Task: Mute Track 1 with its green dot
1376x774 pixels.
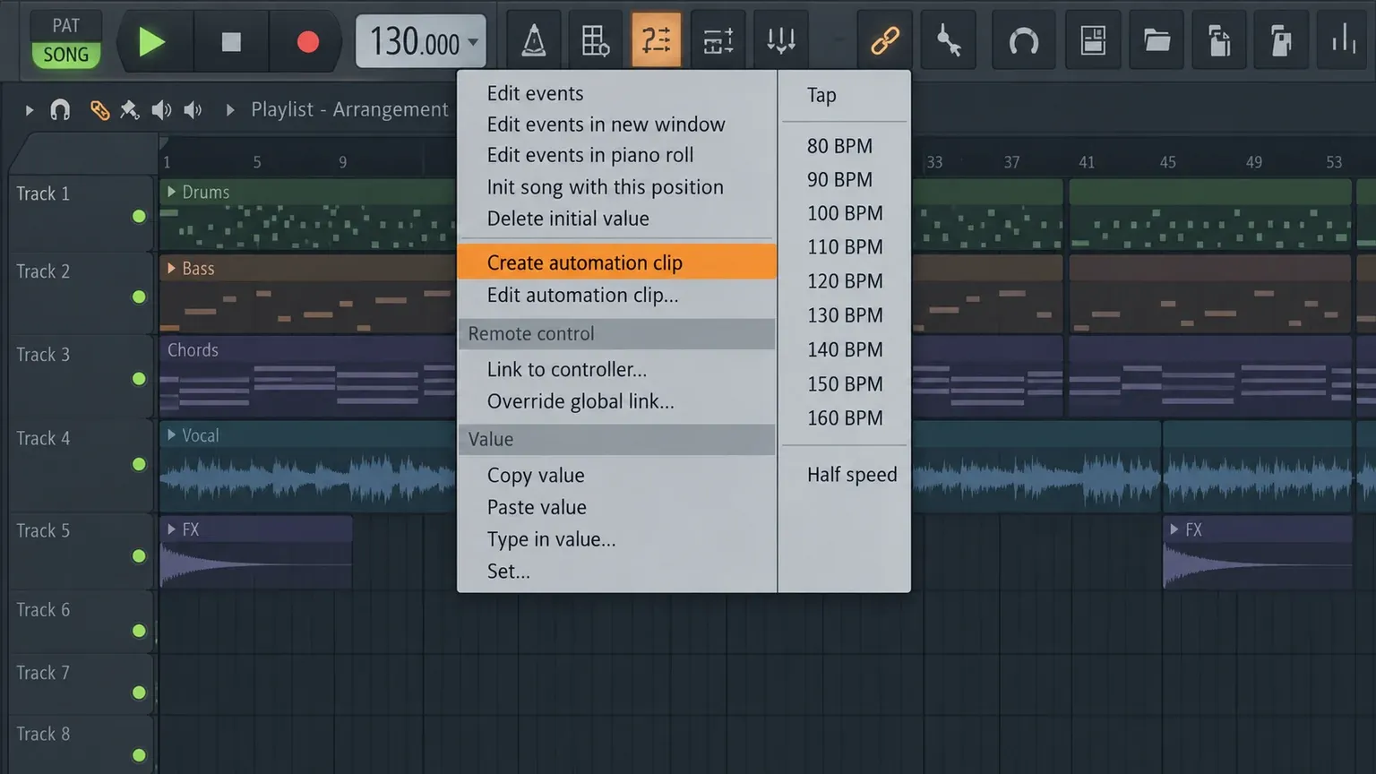Action: pyautogui.click(x=139, y=216)
